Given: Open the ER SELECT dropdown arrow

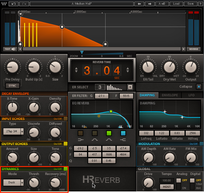Looking at the screenshot, I should click(130, 87).
